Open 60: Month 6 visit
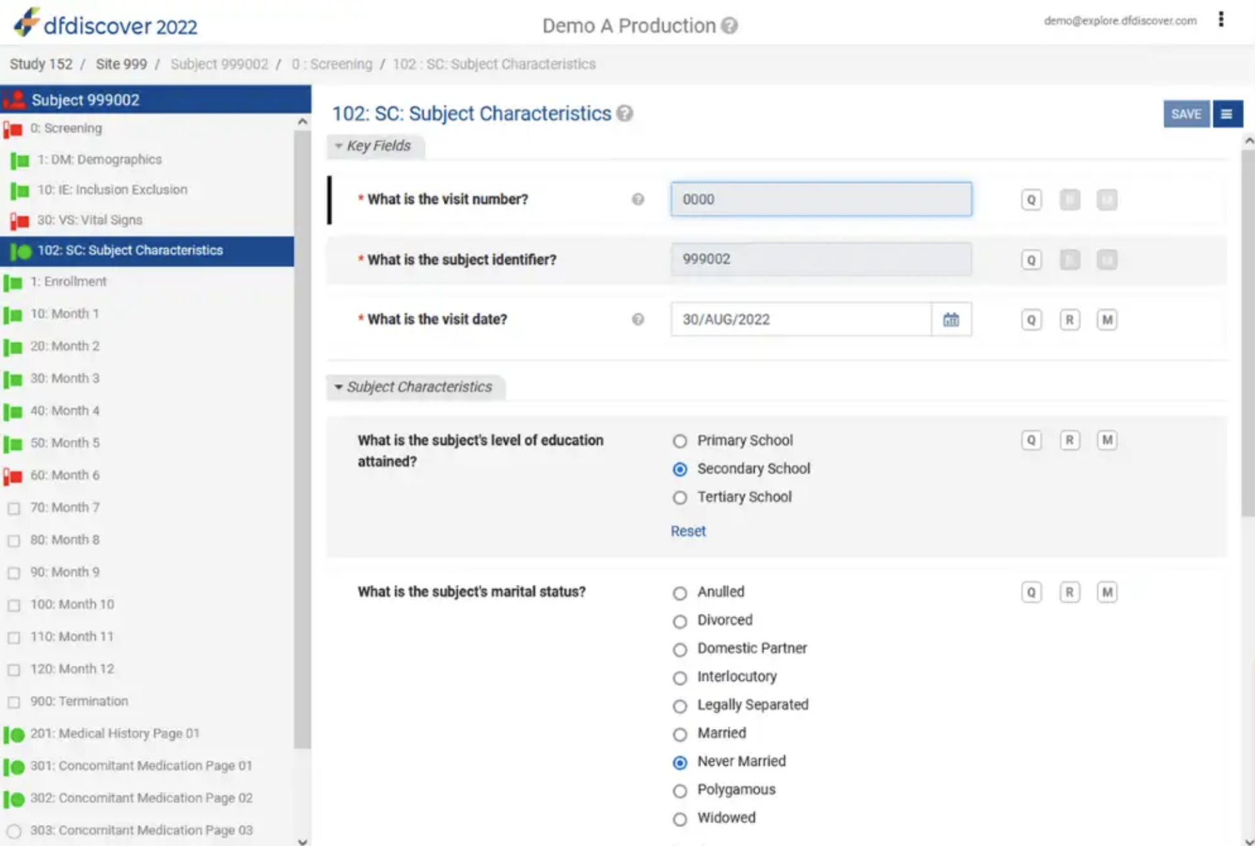Image resolution: width=1255 pixels, height=846 pixels. click(64, 475)
